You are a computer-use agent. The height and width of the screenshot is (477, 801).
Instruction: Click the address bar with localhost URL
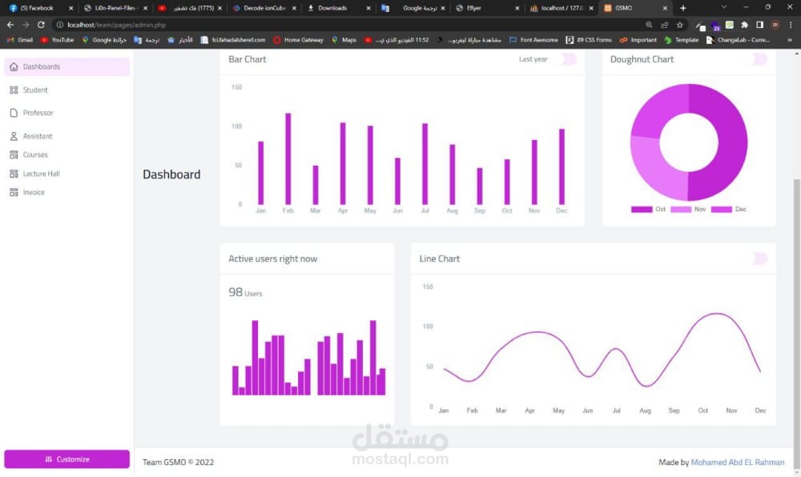[348, 25]
